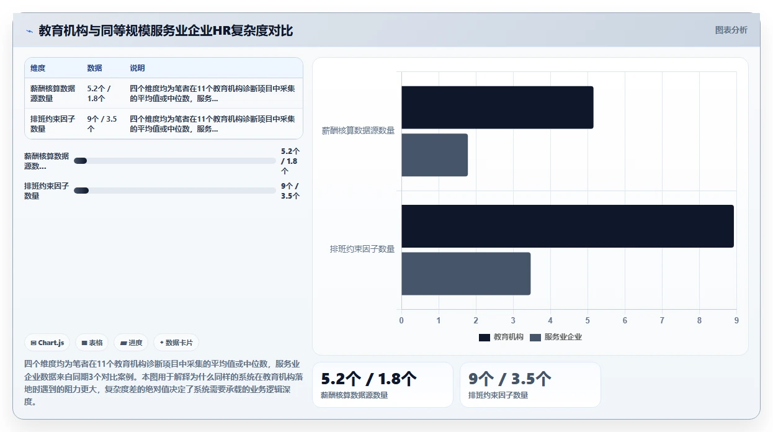Image resolution: width=773 pixels, height=432 pixels.
Task: Click table cell 薪酬核算数据源数量
Action: 53,93
